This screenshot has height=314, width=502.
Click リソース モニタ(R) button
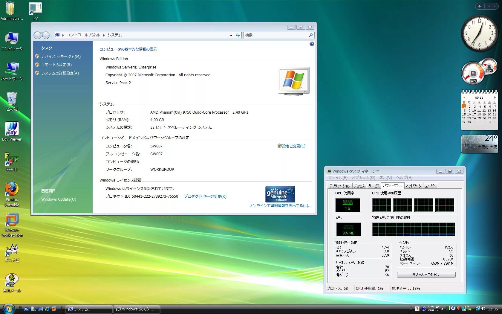pyautogui.click(x=426, y=275)
